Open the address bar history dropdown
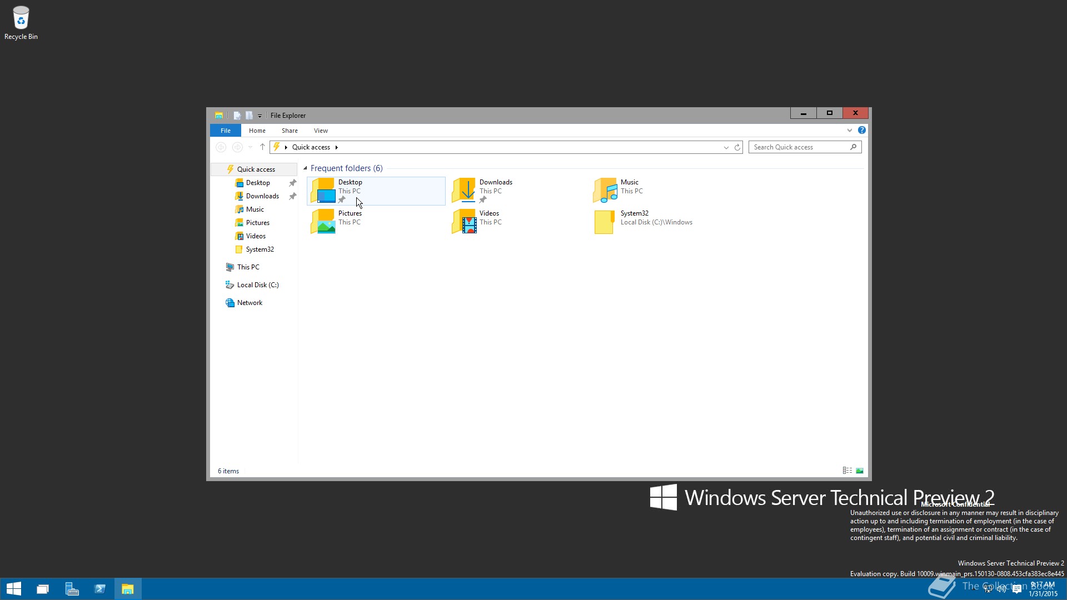This screenshot has width=1067, height=600. pyautogui.click(x=726, y=147)
